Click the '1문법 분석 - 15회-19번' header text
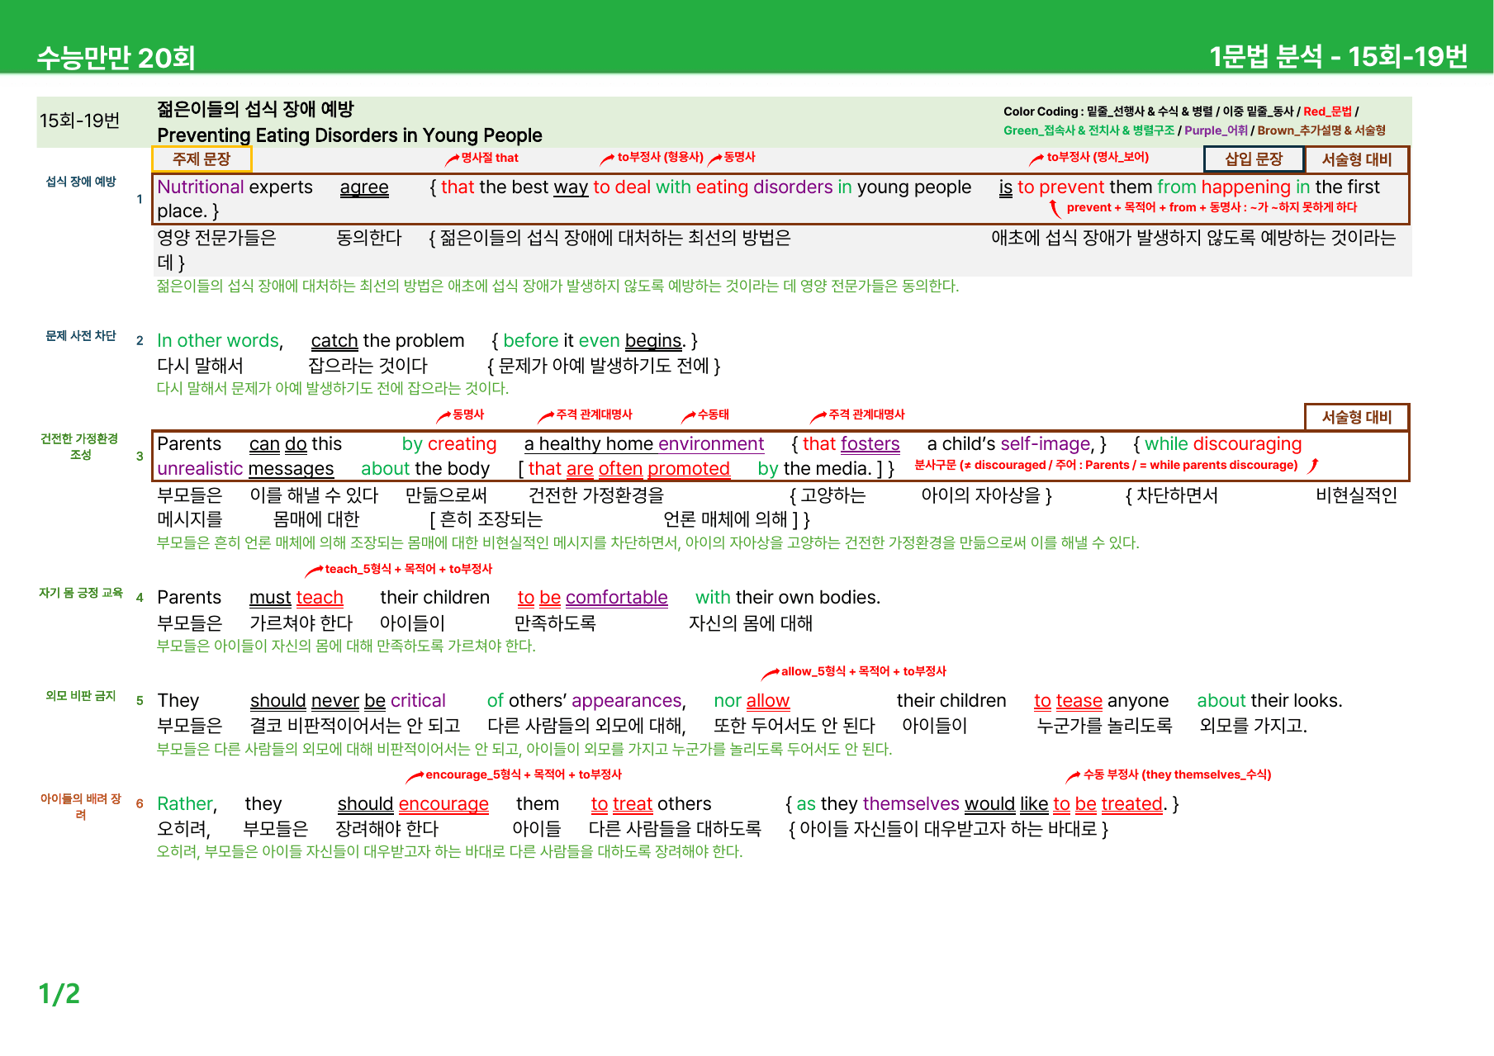This screenshot has width=1494, height=1056. (1339, 57)
